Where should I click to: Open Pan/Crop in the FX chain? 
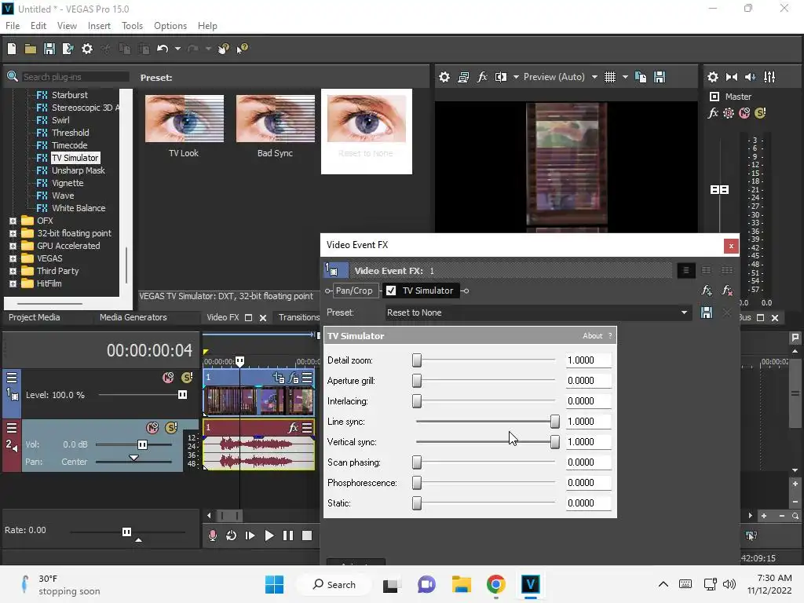coord(354,291)
